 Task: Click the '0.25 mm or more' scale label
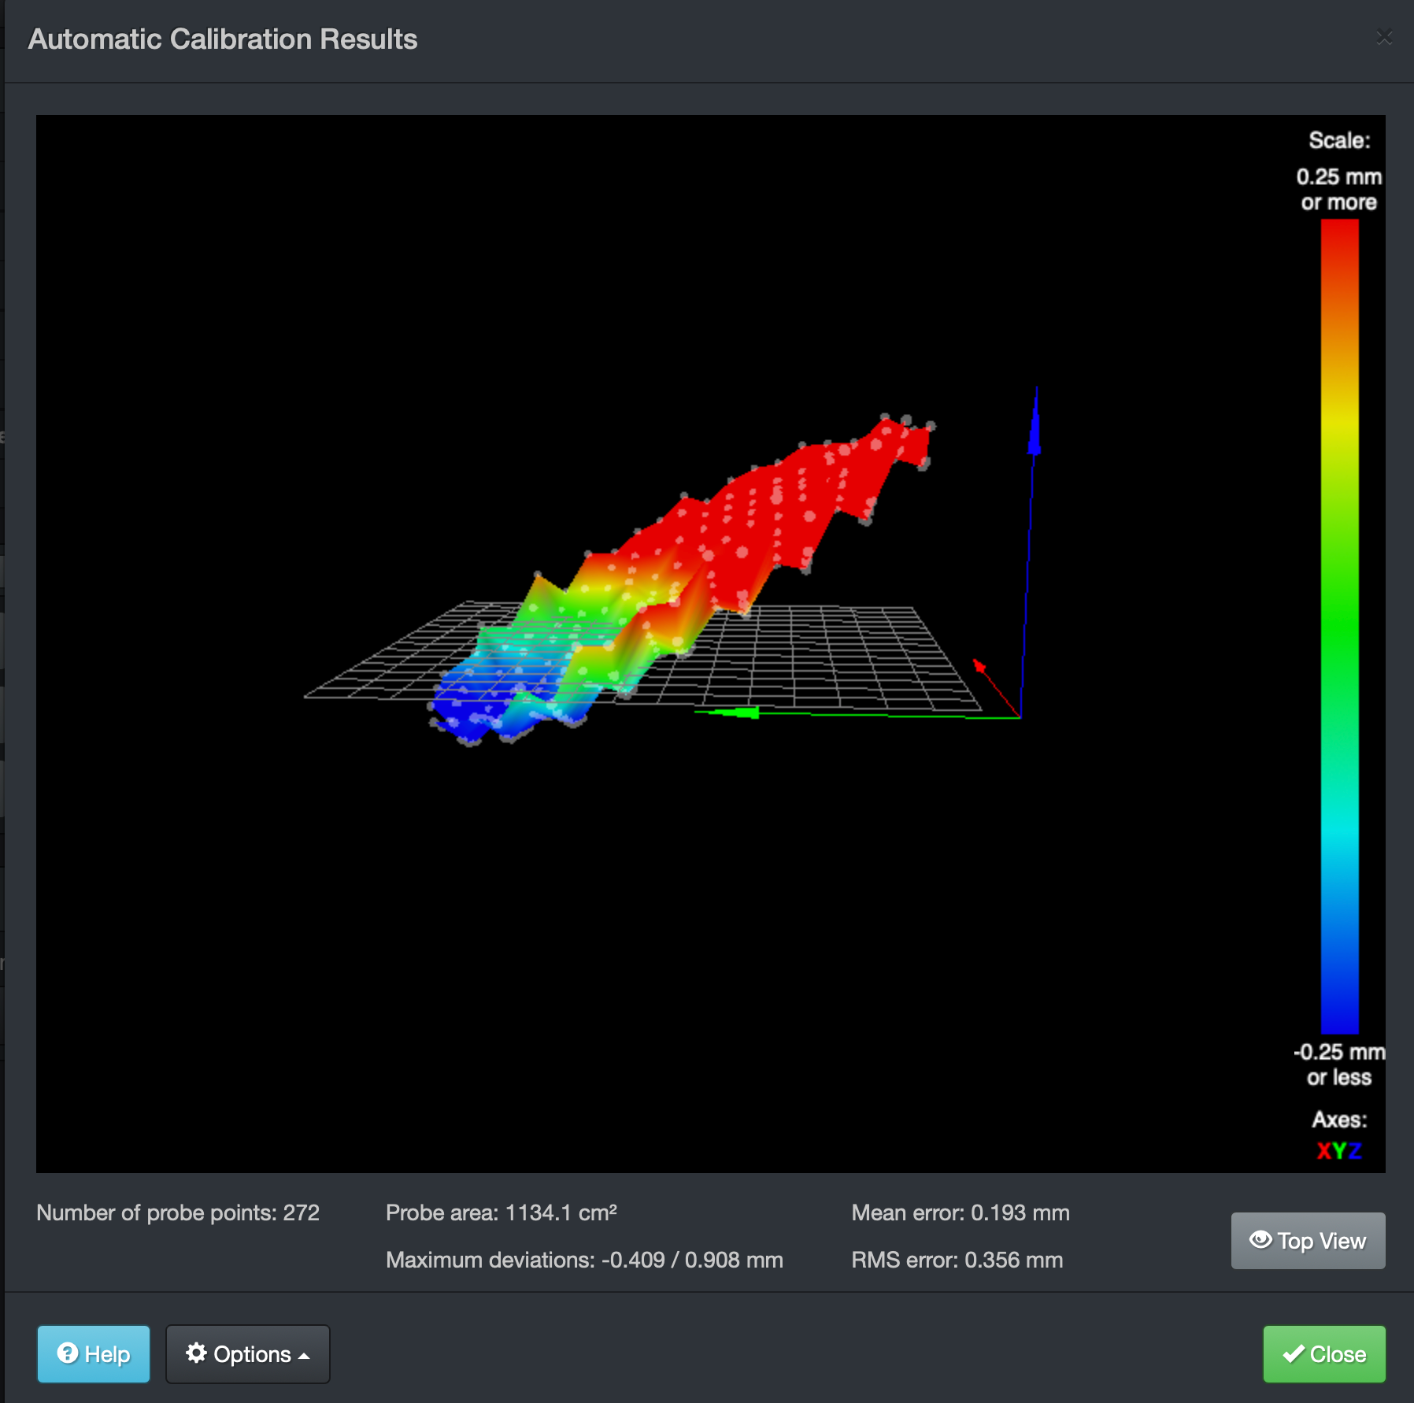click(1339, 189)
